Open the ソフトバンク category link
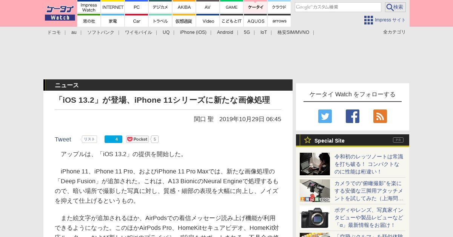Image resolution: width=453 pixels, height=237 pixels. [101, 32]
